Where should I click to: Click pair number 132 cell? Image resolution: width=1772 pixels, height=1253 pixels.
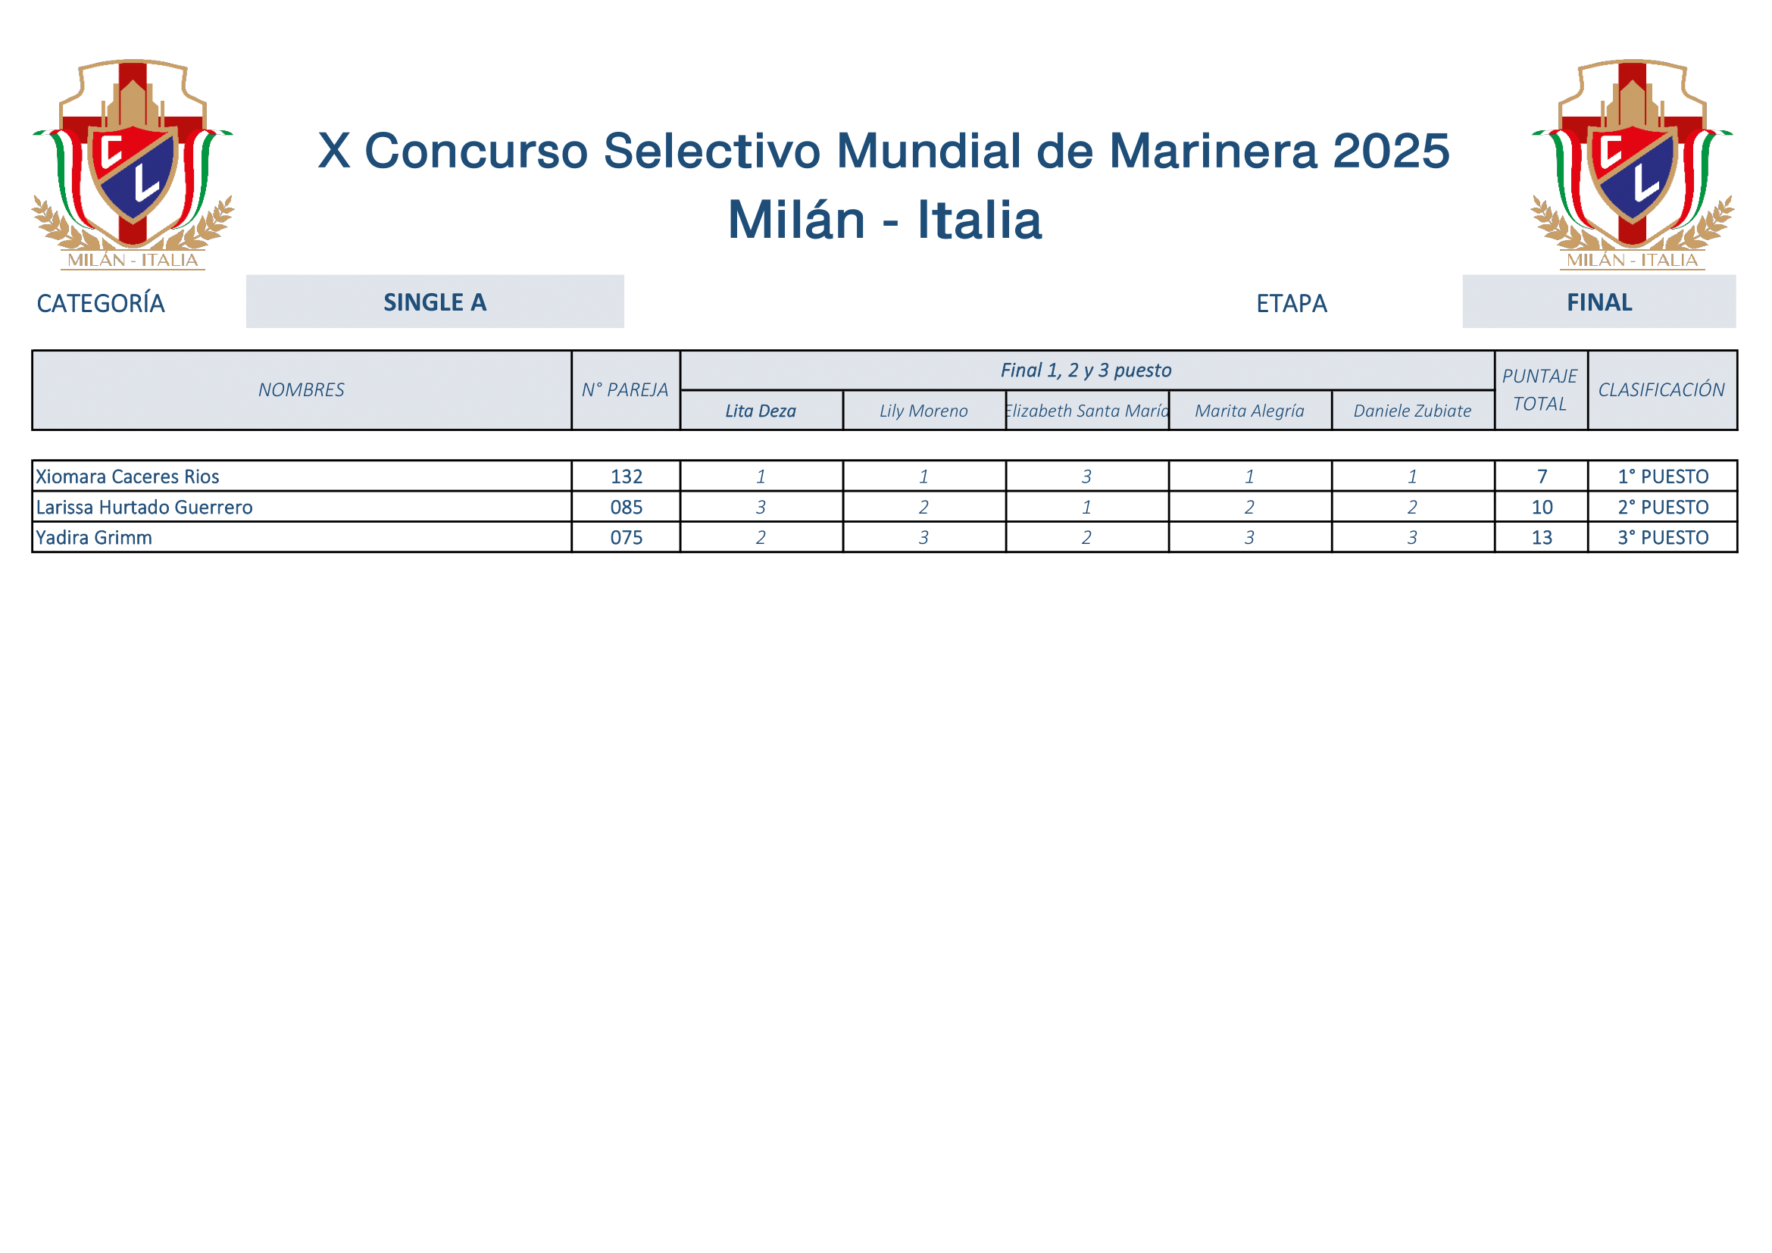coord(626,476)
